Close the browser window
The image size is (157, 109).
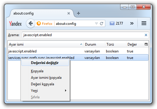[144, 7]
